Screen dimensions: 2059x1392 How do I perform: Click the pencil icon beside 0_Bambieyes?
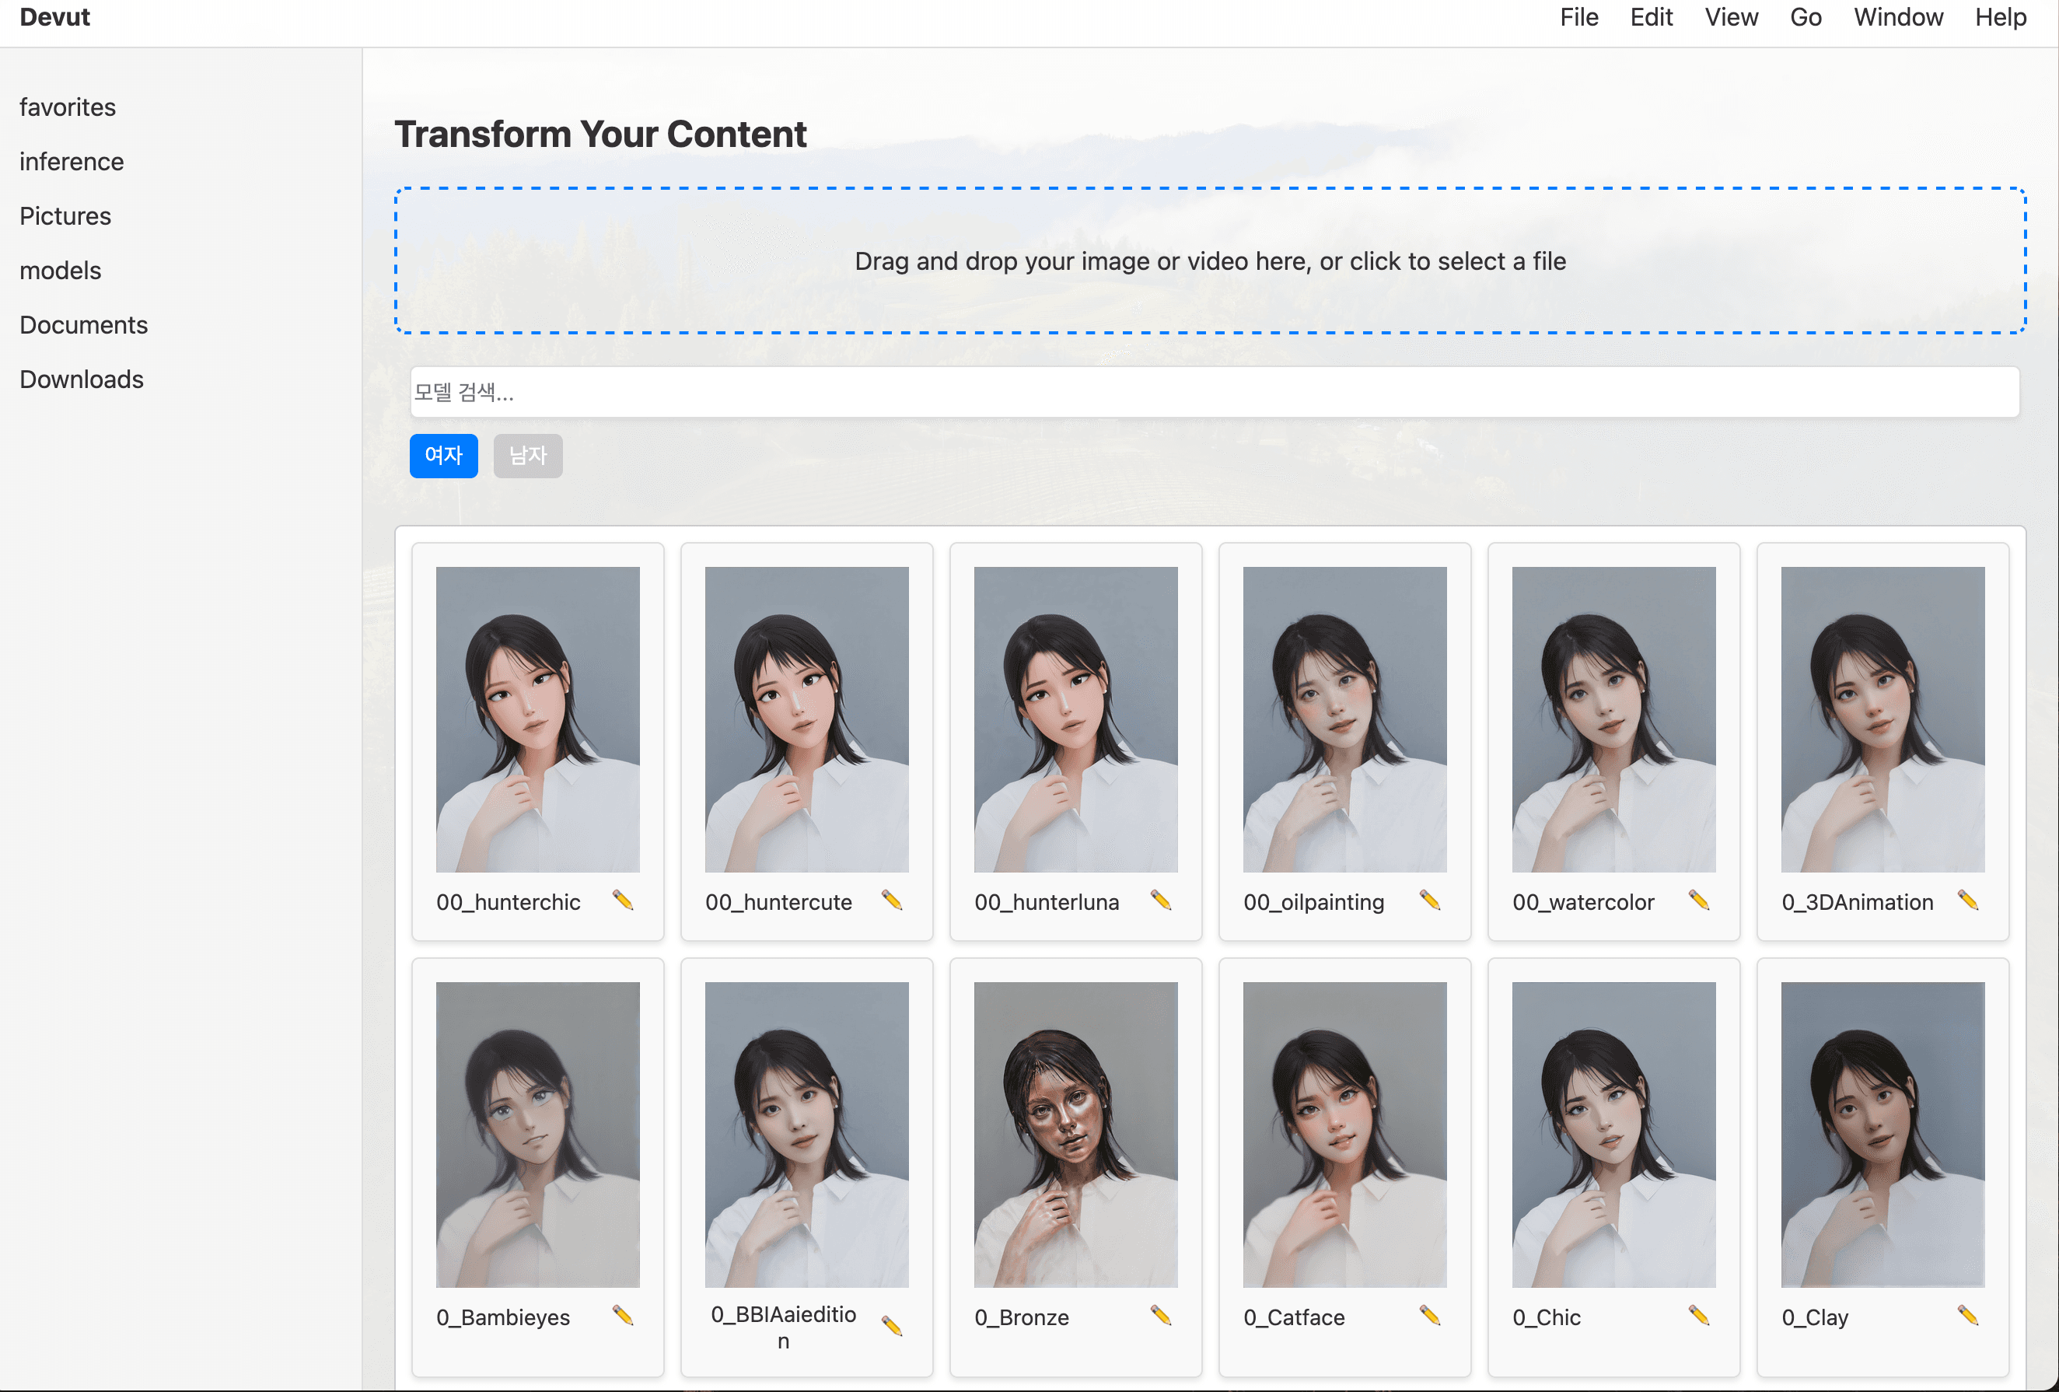click(623, 1317)
